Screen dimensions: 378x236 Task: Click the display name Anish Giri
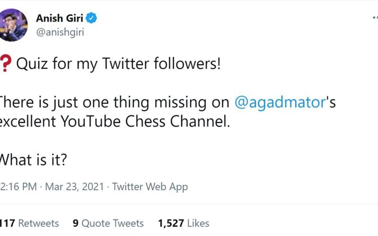pyautogui.click(x=60, y=19)
